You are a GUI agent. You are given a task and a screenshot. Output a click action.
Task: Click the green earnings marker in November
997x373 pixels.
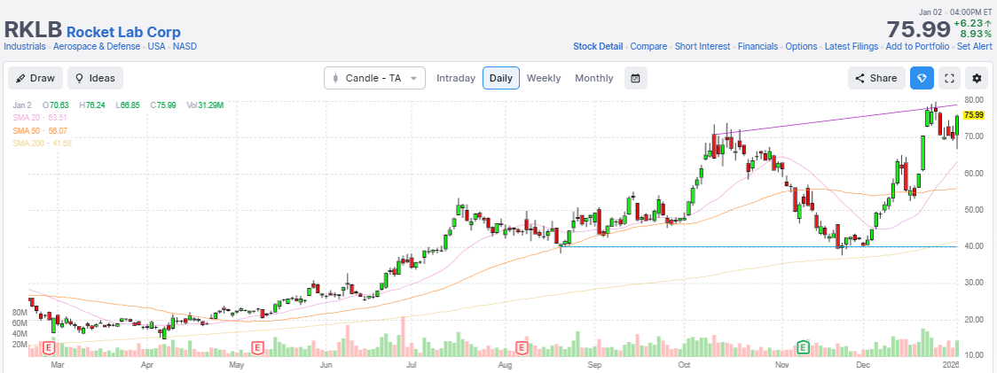coord(803,347)
